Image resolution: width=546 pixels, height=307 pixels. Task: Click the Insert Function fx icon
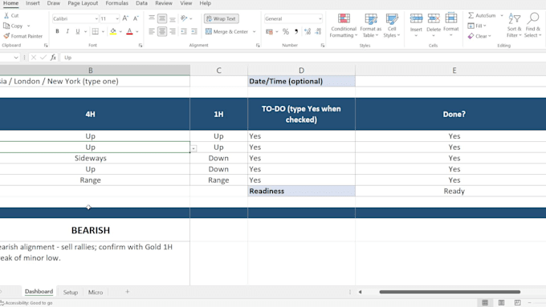point(53,58)
